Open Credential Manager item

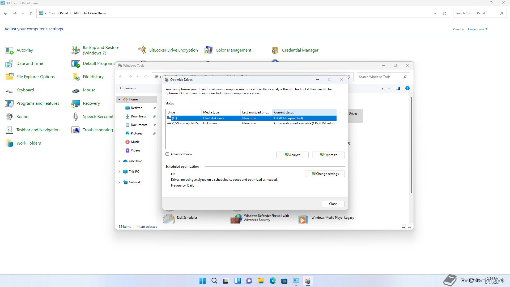295,50
